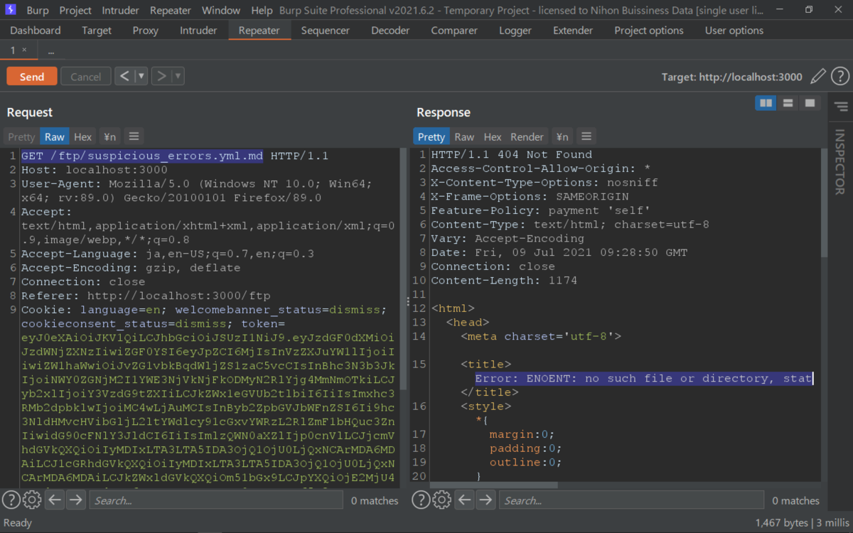This screenshot has width=853, height=533.
Task: Toggle non-printable chars ¥n in Request
Action: point(109,136)
